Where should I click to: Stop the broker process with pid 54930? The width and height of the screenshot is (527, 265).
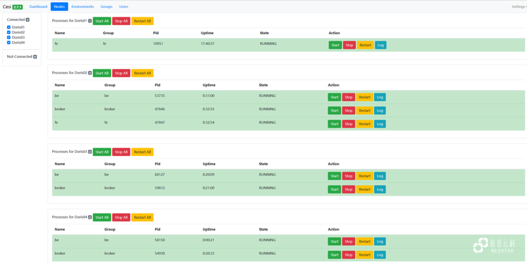(x=348, y=255)
